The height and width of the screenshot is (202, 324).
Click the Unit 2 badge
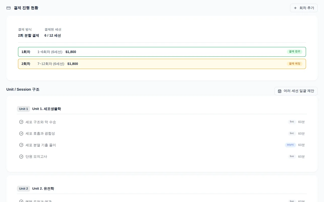(x=24, y=189)
